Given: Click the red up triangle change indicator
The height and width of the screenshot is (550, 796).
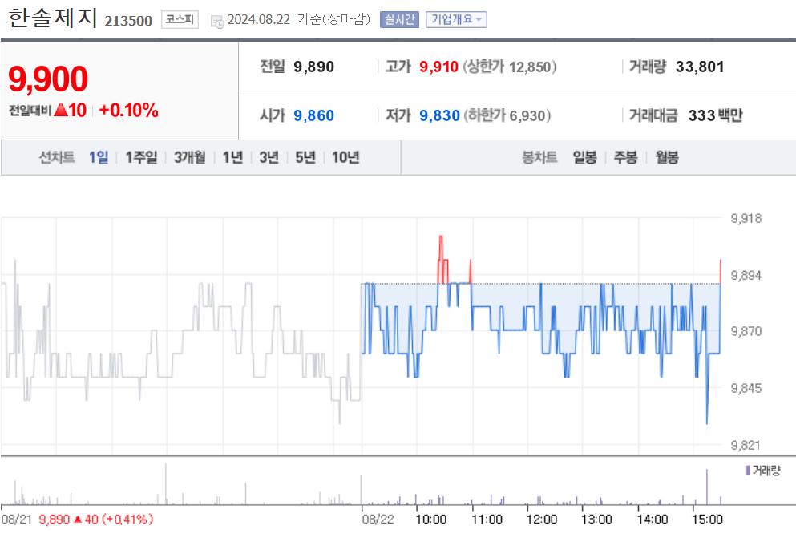Looking at the screenshot, I should click(x=60, y=110).
